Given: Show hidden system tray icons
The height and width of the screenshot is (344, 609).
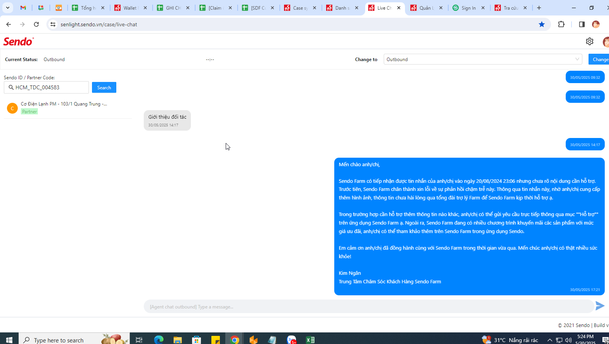Looking at the screenshot, I should click(x=550, y=340).
